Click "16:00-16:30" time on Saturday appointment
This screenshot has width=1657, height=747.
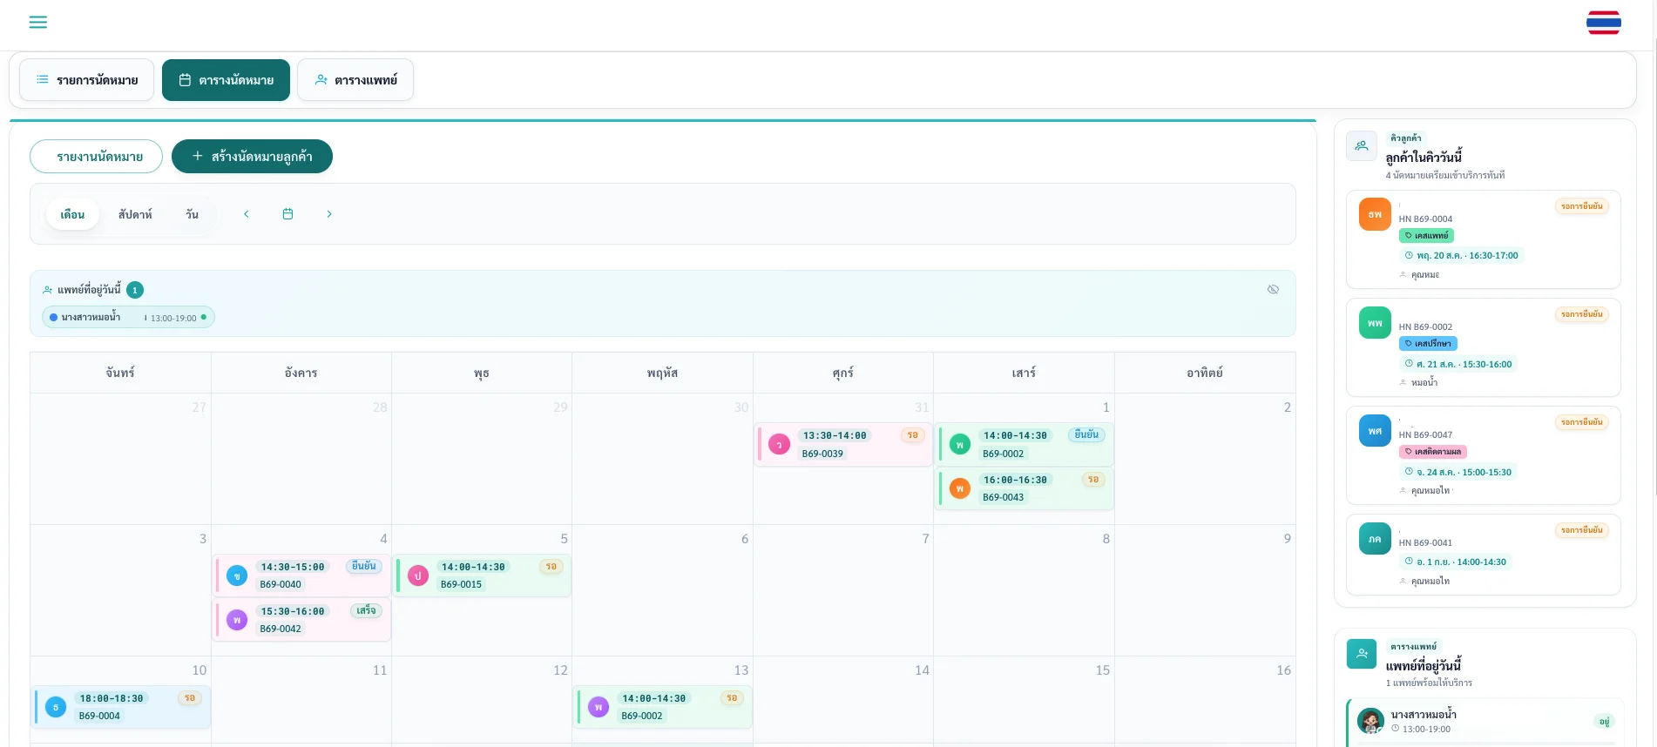click(x=1016, y=481)
